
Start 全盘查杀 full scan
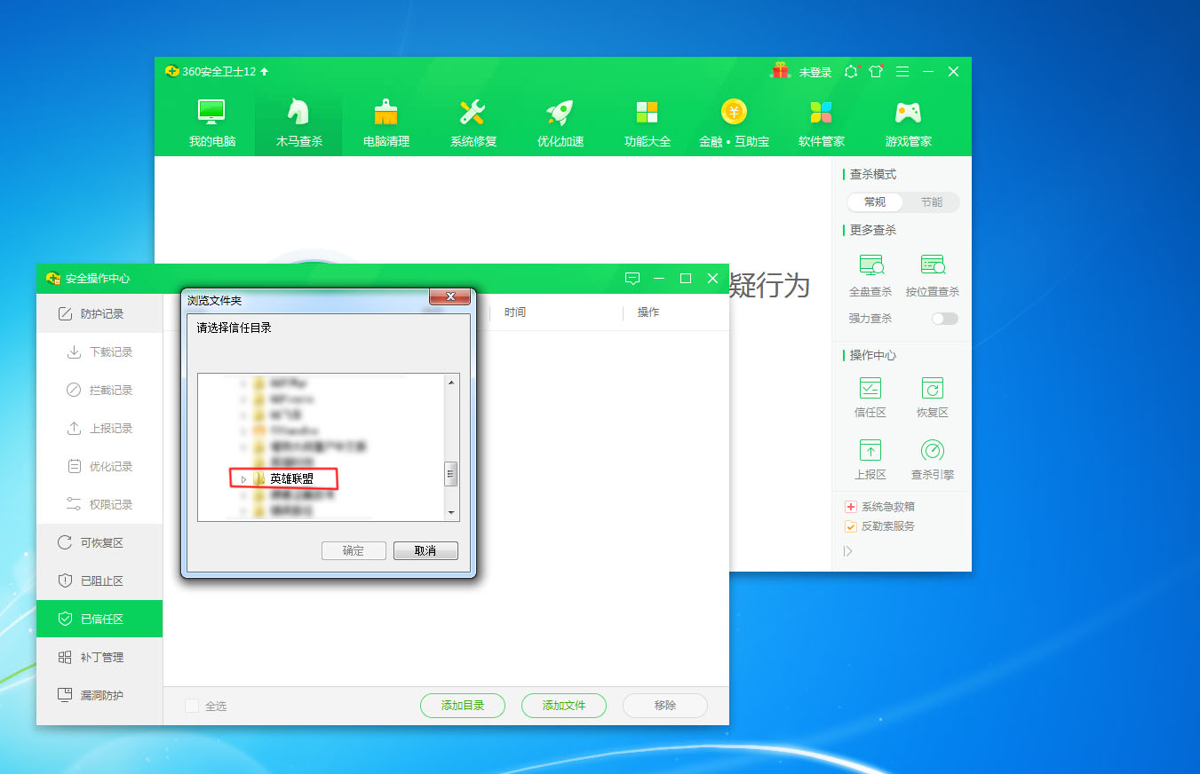(870, 275)
